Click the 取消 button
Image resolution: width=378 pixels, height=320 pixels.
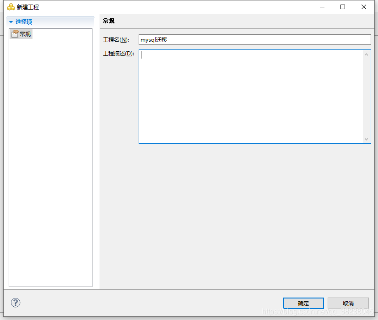pos(348,303)
